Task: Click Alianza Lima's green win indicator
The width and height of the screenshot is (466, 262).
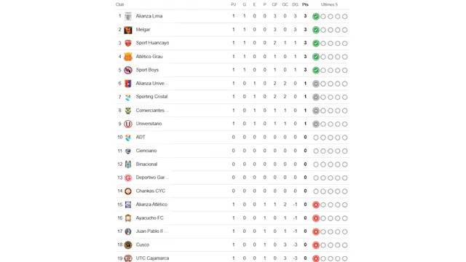Action: coord(316,17)
